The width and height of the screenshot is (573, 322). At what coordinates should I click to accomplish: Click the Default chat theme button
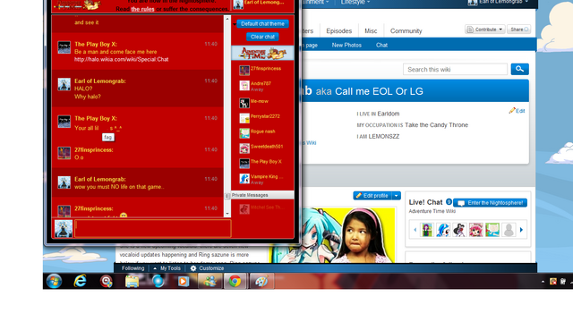pos(262,24)
